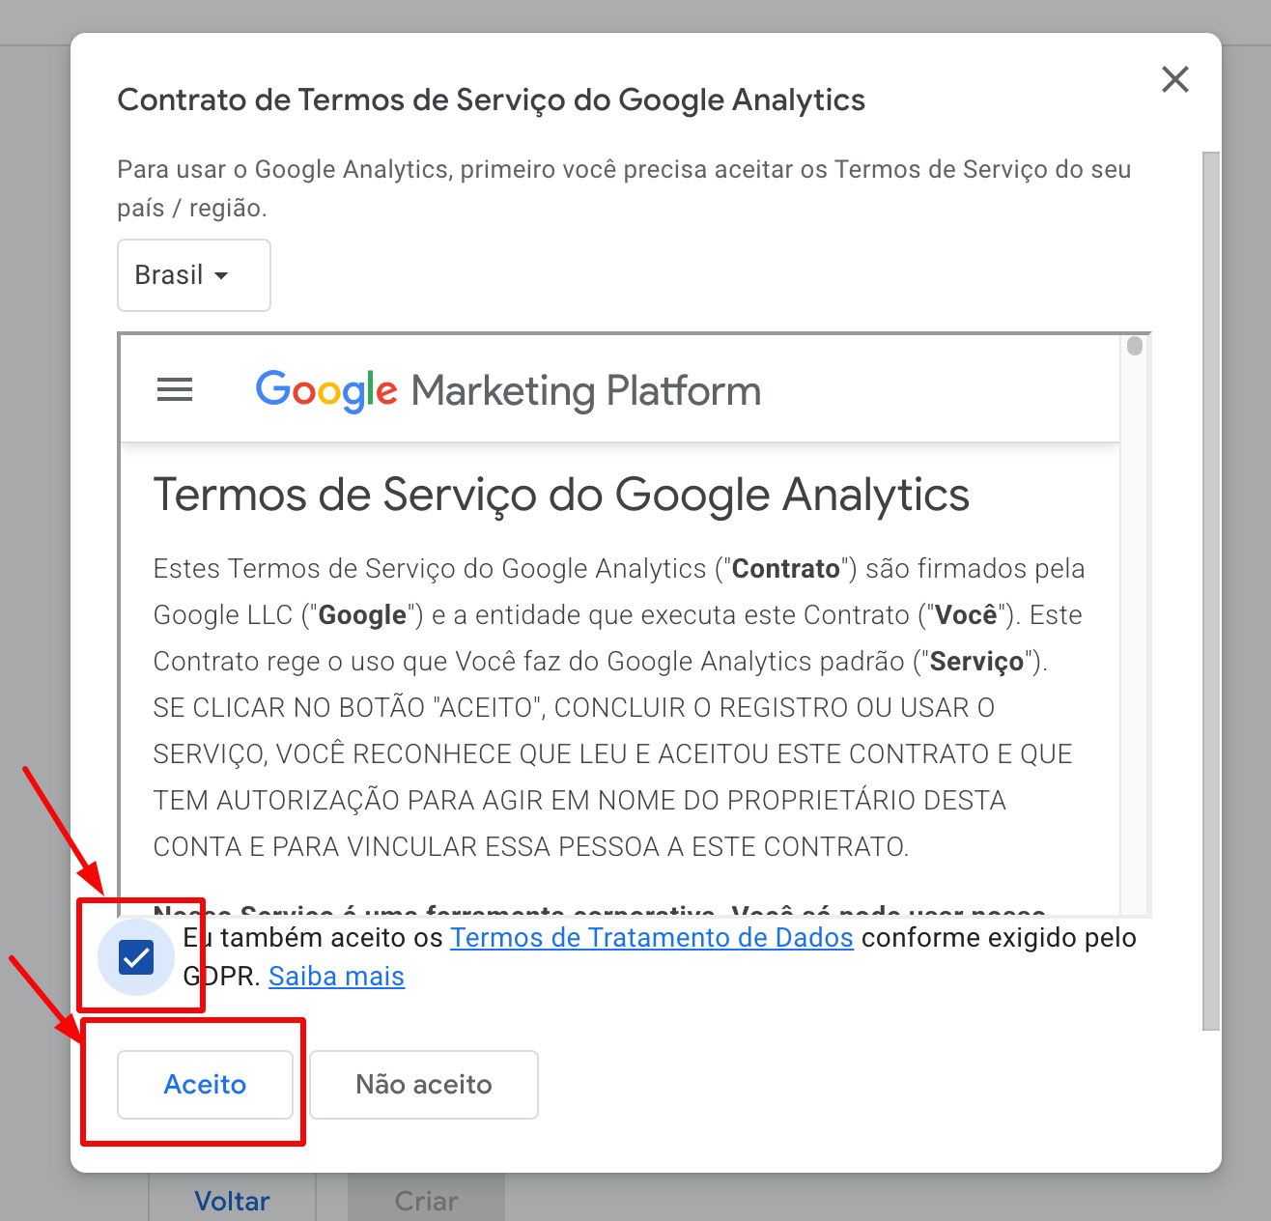Click the Para usar o Google Analytics description
Viewport: 1271px width, 1221px height.
click(624, 188)
